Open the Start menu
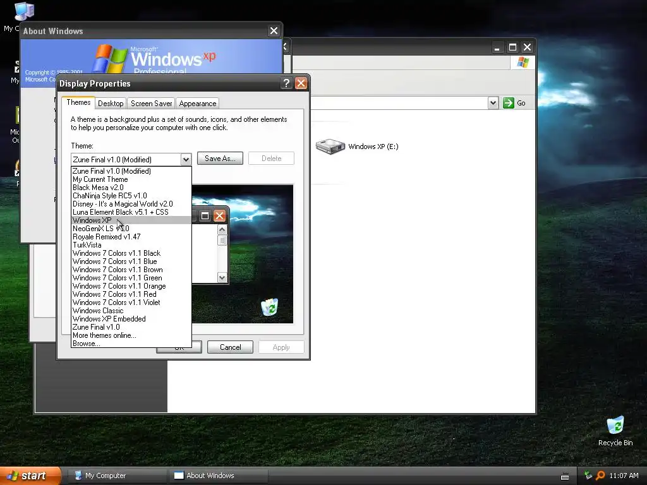 [x=30, y=476]
